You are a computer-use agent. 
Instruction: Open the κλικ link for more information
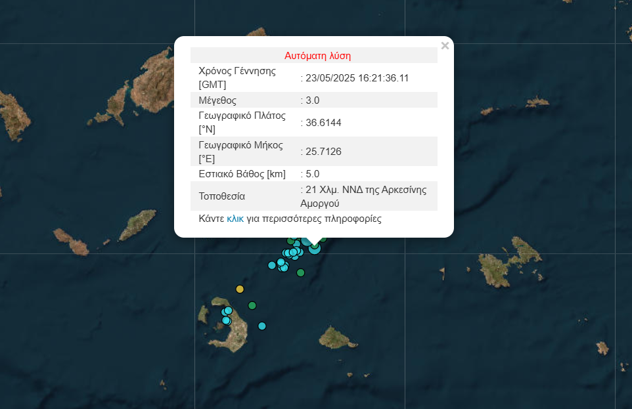[x=235, y=219]
